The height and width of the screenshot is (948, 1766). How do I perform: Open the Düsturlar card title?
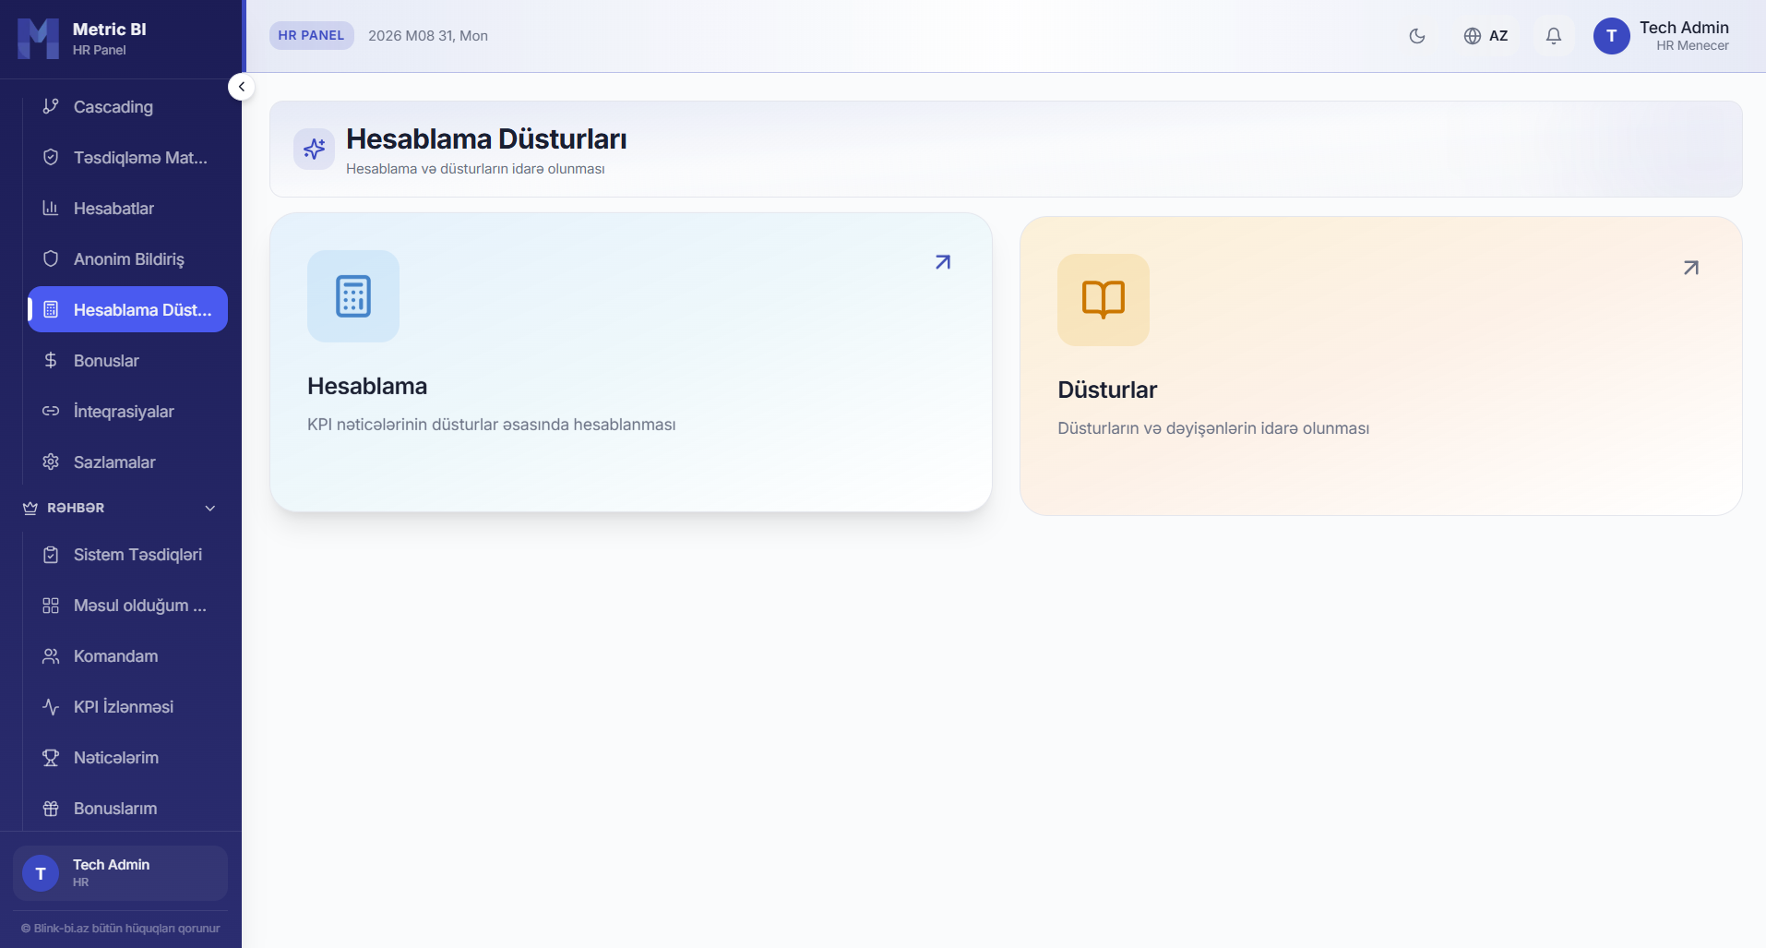click(1107, 390)
